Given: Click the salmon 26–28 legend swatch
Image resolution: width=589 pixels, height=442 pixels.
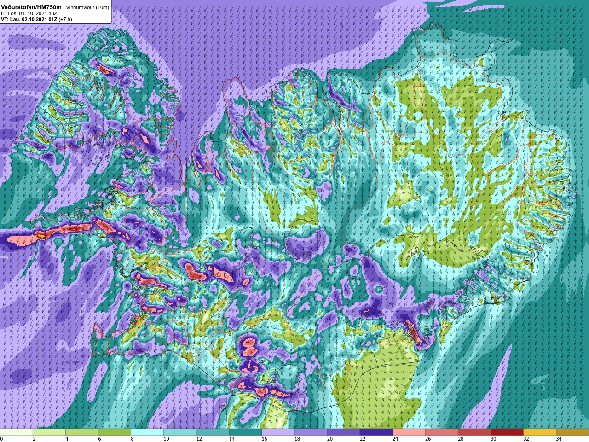Looking at the screenshot, I should tap(441, 432).
